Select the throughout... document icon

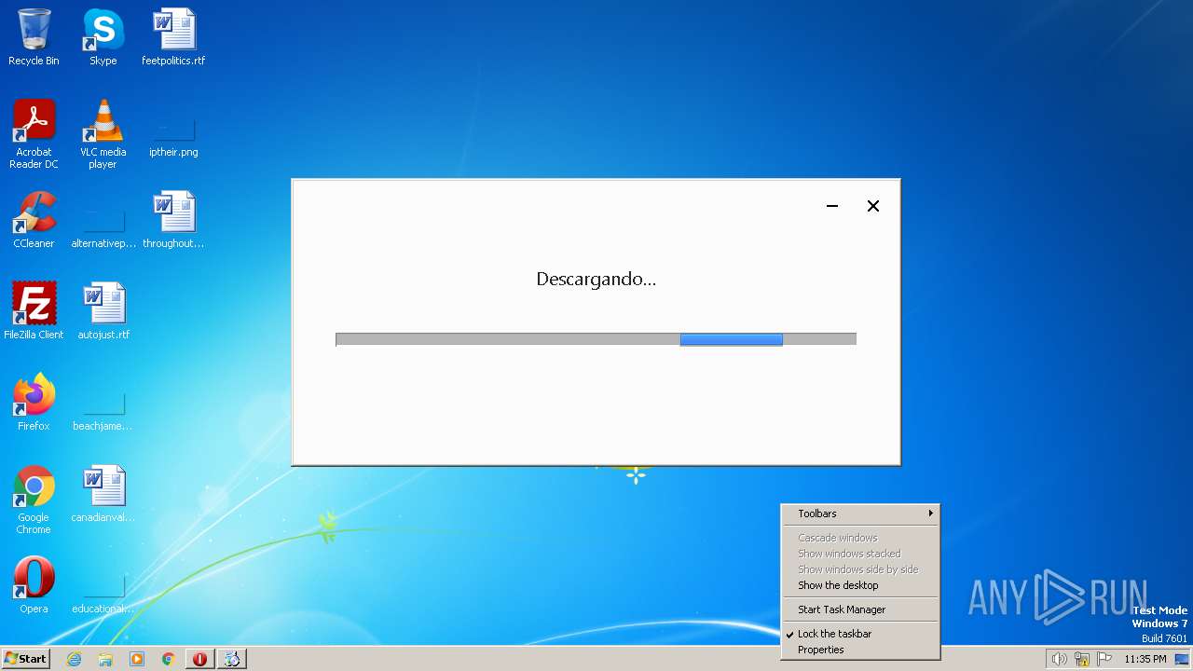coord(173,220)
